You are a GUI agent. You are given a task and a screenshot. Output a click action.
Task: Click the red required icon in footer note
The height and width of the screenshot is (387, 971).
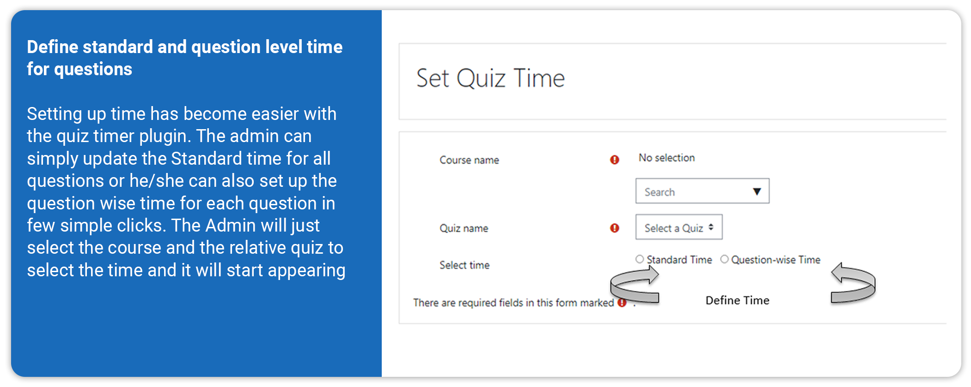[622, 303]
